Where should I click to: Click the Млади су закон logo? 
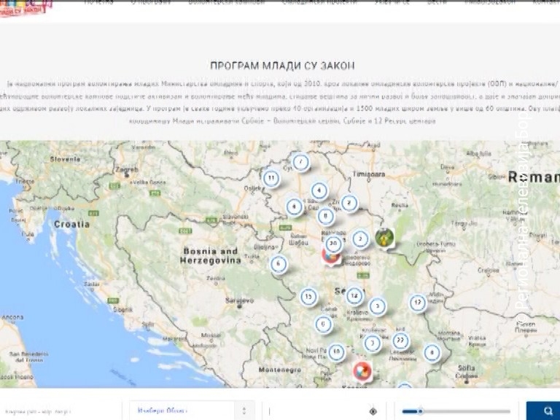pos(25,8)
